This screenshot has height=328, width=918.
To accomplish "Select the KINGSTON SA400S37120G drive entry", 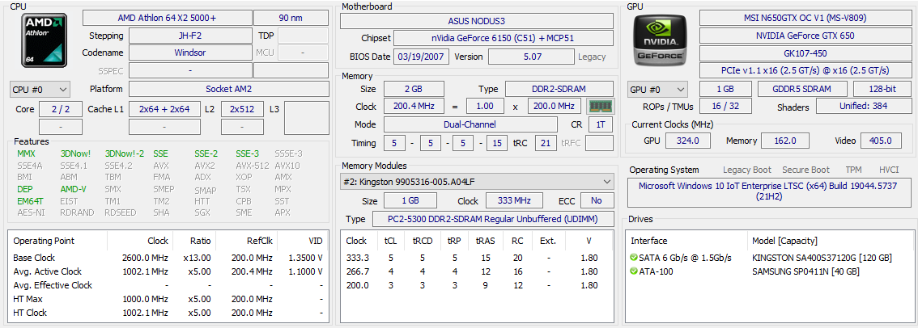I will pos(822,258).
